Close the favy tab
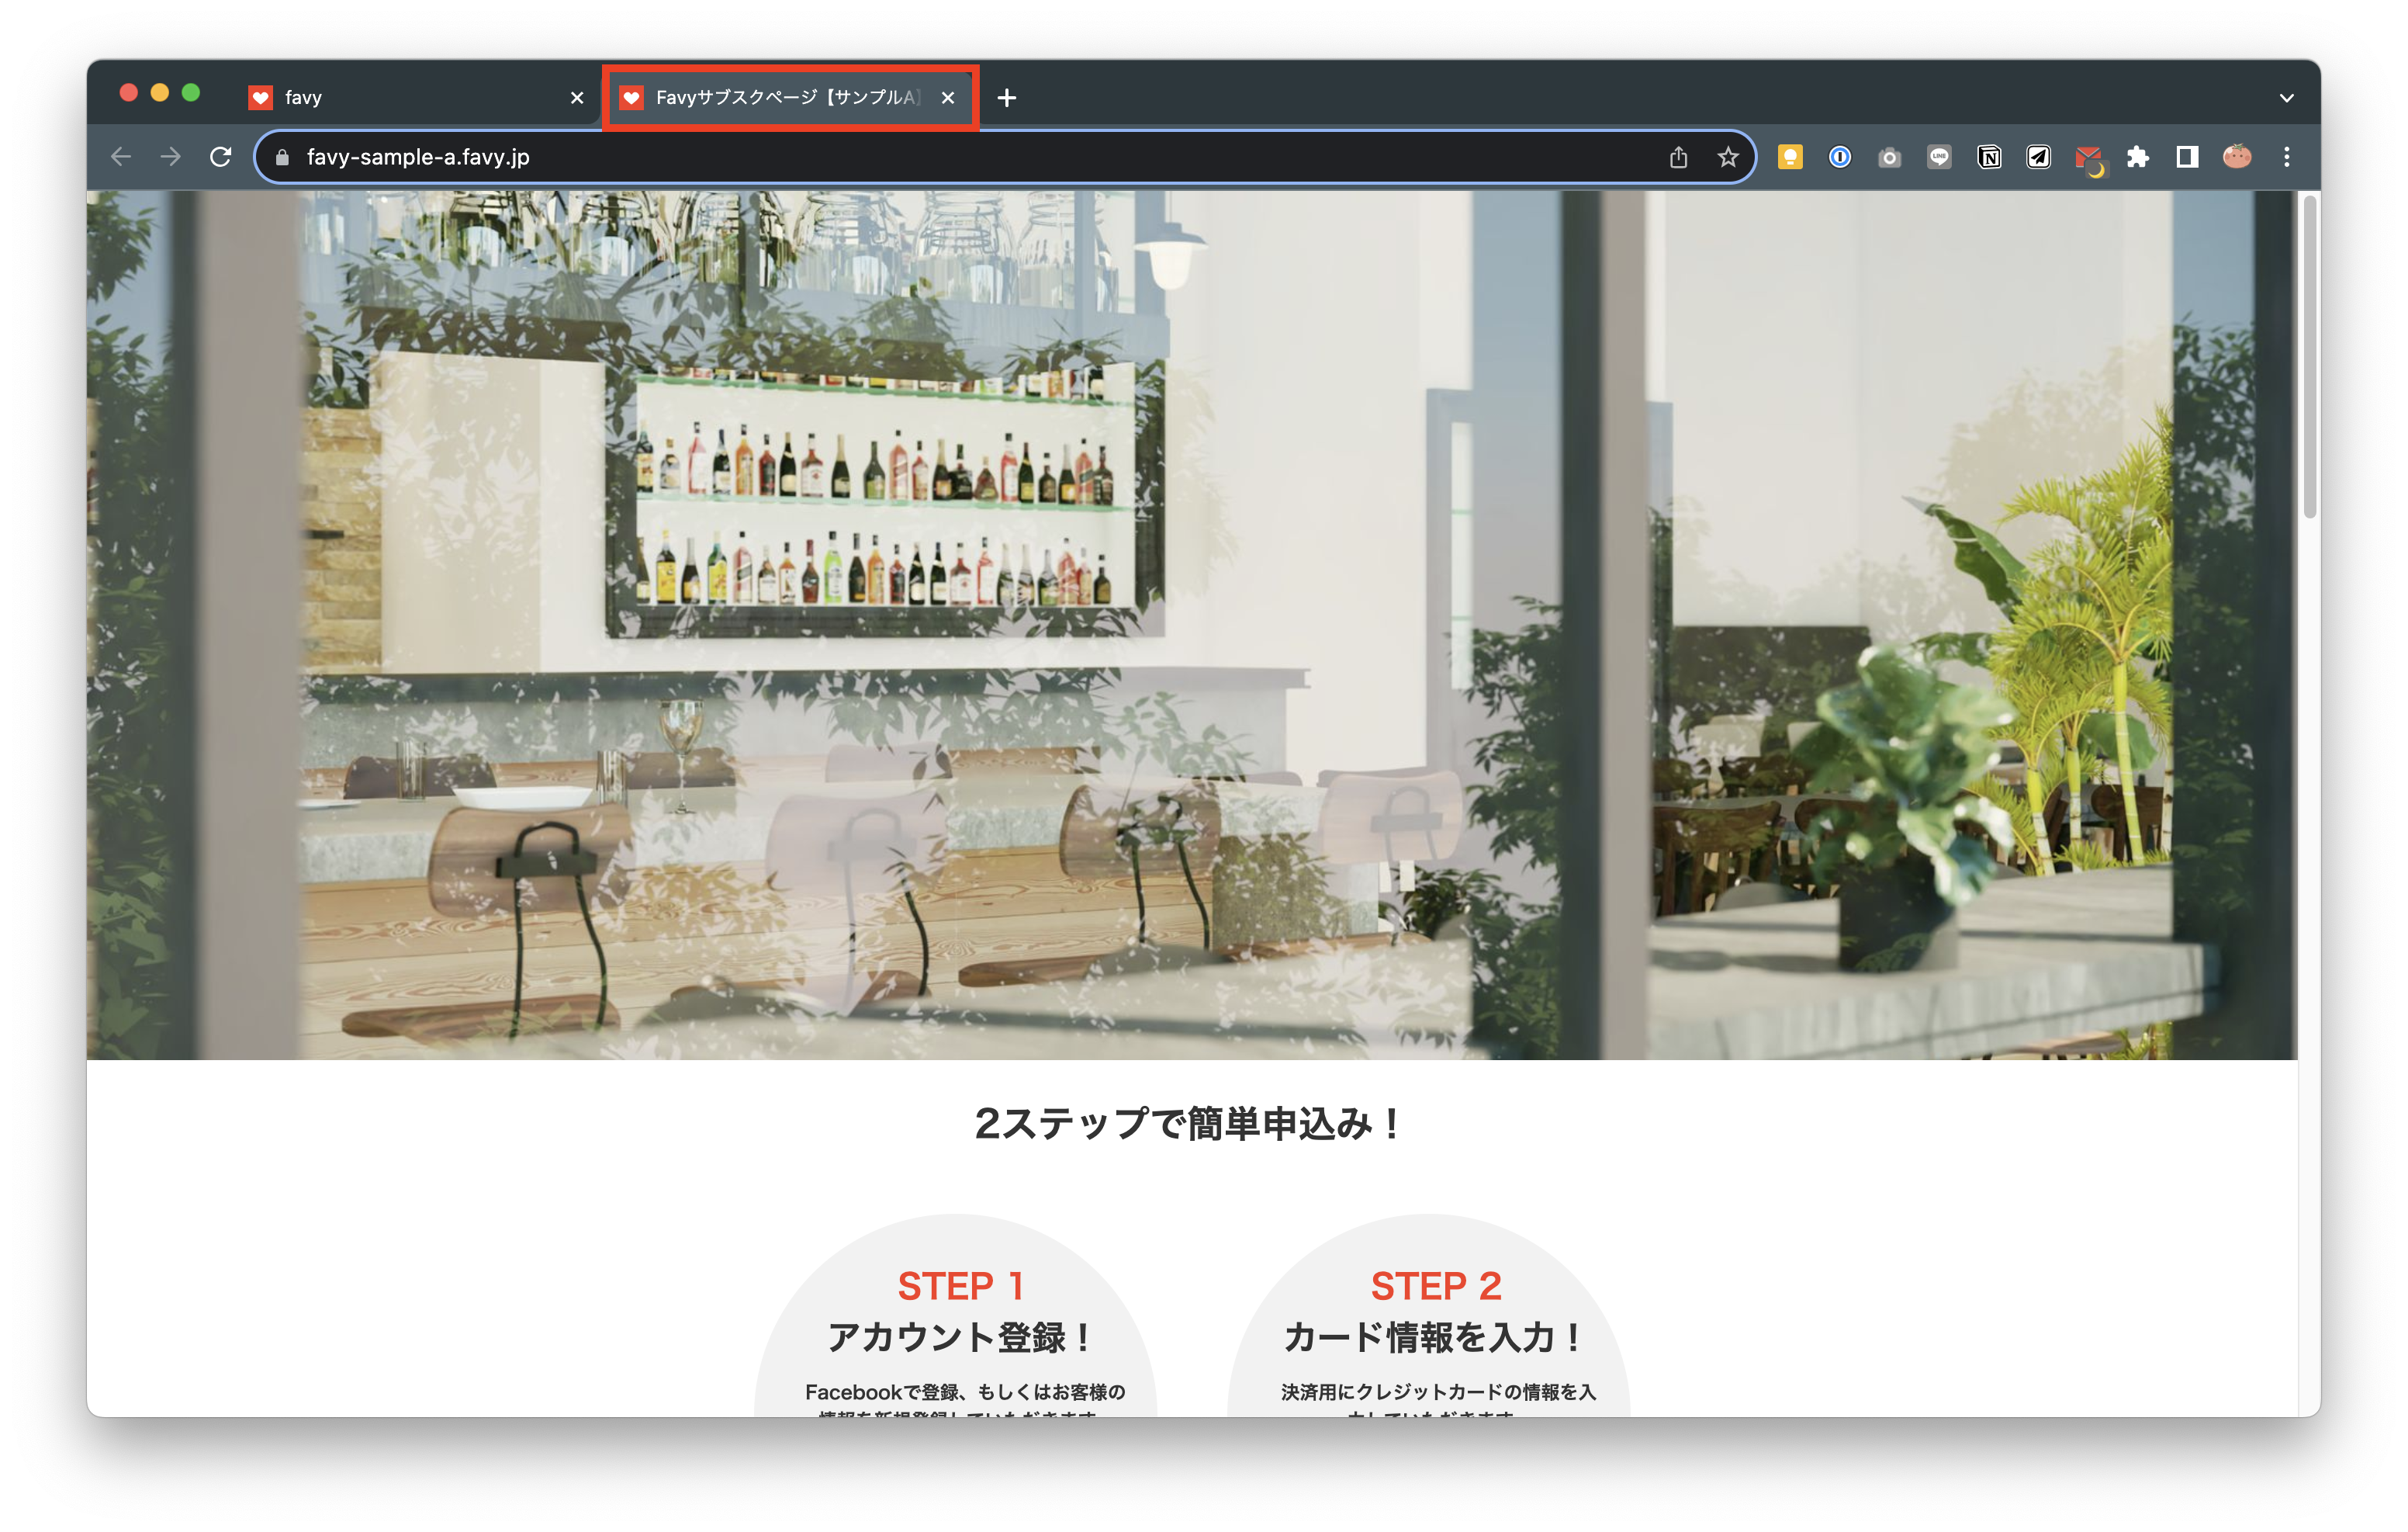This screenshot has width=2408, height=1532. click(x=577, y=97)
